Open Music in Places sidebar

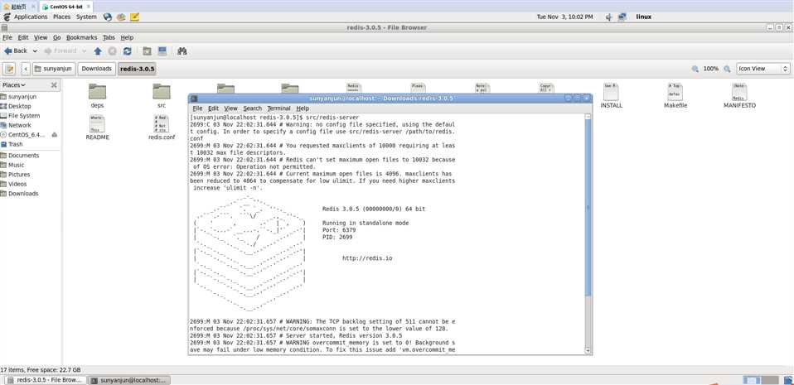coord(17,165)
